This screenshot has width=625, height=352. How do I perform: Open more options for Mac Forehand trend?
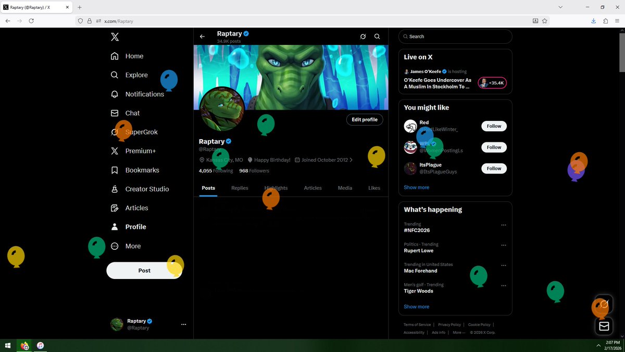[x=504, y=265]
